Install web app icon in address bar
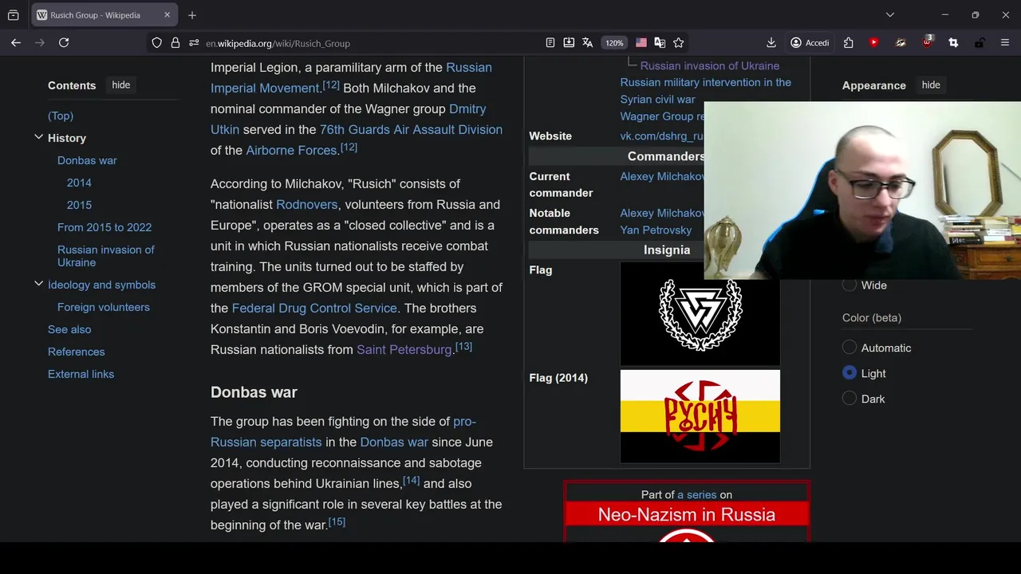Image resolution: width=1021 pixels, height=574 pixels. point(569,43)
